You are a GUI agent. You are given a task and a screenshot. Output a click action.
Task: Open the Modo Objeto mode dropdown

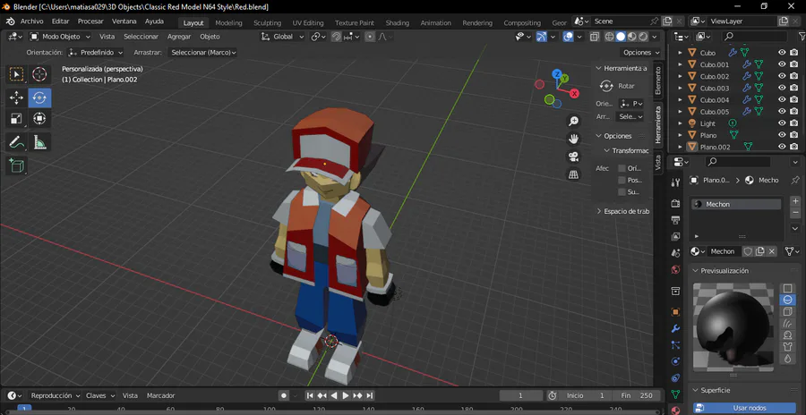click(x=60, y=37)
